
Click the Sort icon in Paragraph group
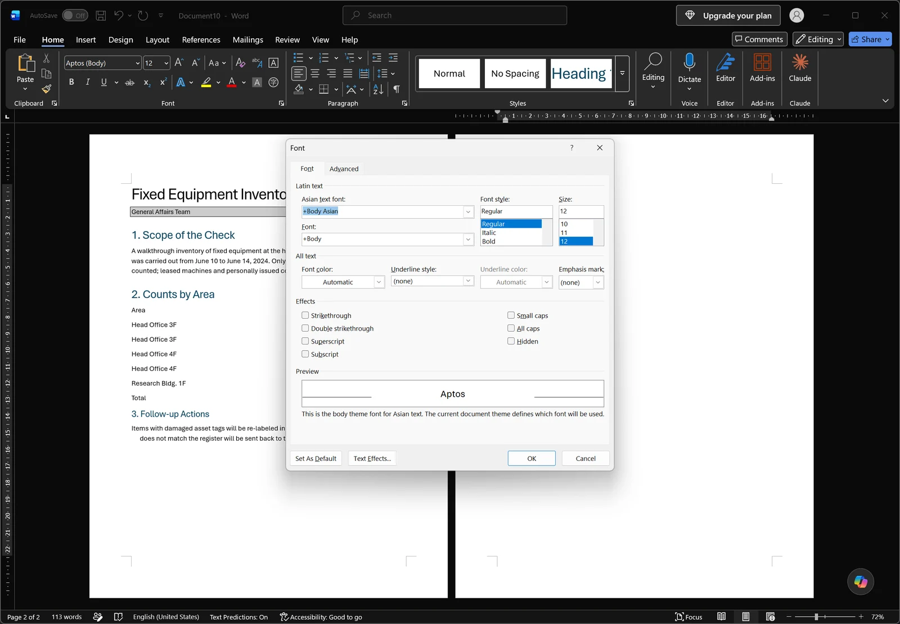[x=379, y=89]
